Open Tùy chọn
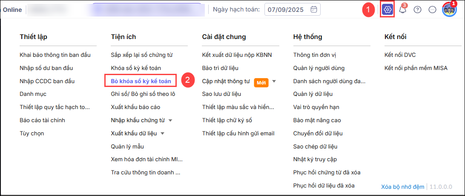Viewport: 465px width, 196px height. (32, 133)
